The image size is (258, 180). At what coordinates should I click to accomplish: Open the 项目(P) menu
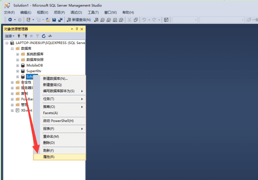pyautogui.click(x=59, y=12)
